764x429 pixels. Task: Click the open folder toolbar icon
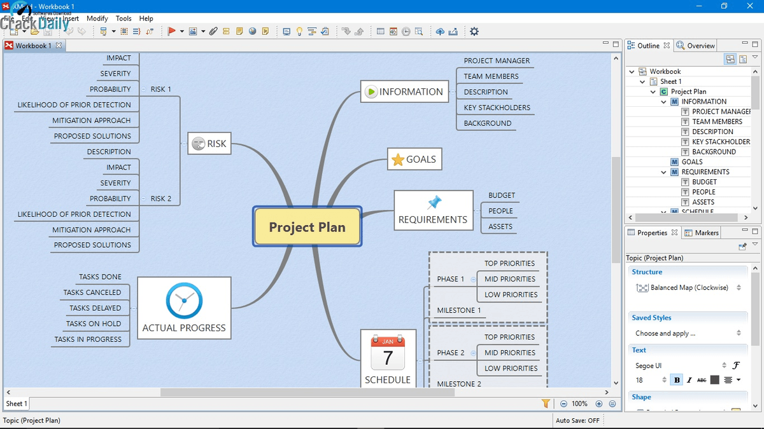[x=34, y=31]
